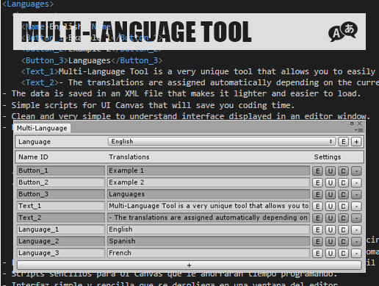Switch to the Multi-Language tab
Viewport: 379px width, 286px height.
[x=42, y=128]
